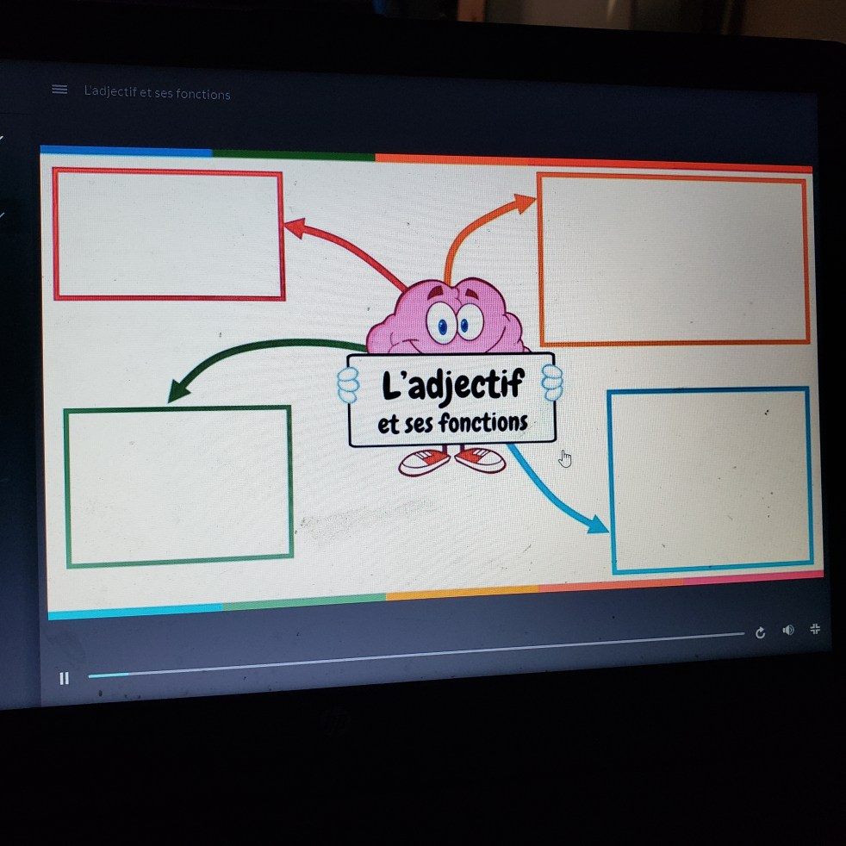The image size is (846, 846).
Task: Click the video progress bar track
Action: pyautogui.click(x=431, y=654)
